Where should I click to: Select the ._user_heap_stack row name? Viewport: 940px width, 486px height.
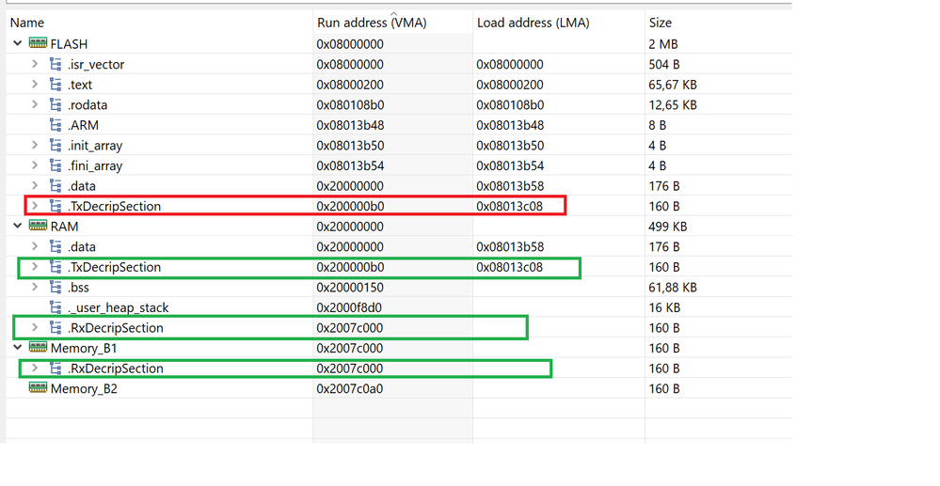tap(118, 308)
